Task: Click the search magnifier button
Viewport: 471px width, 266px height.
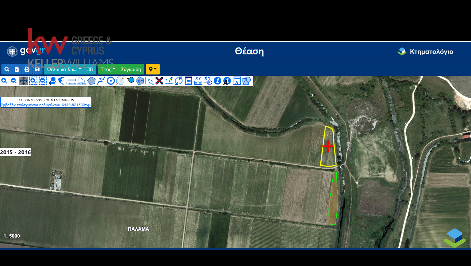Action: [x=7, y=69]
